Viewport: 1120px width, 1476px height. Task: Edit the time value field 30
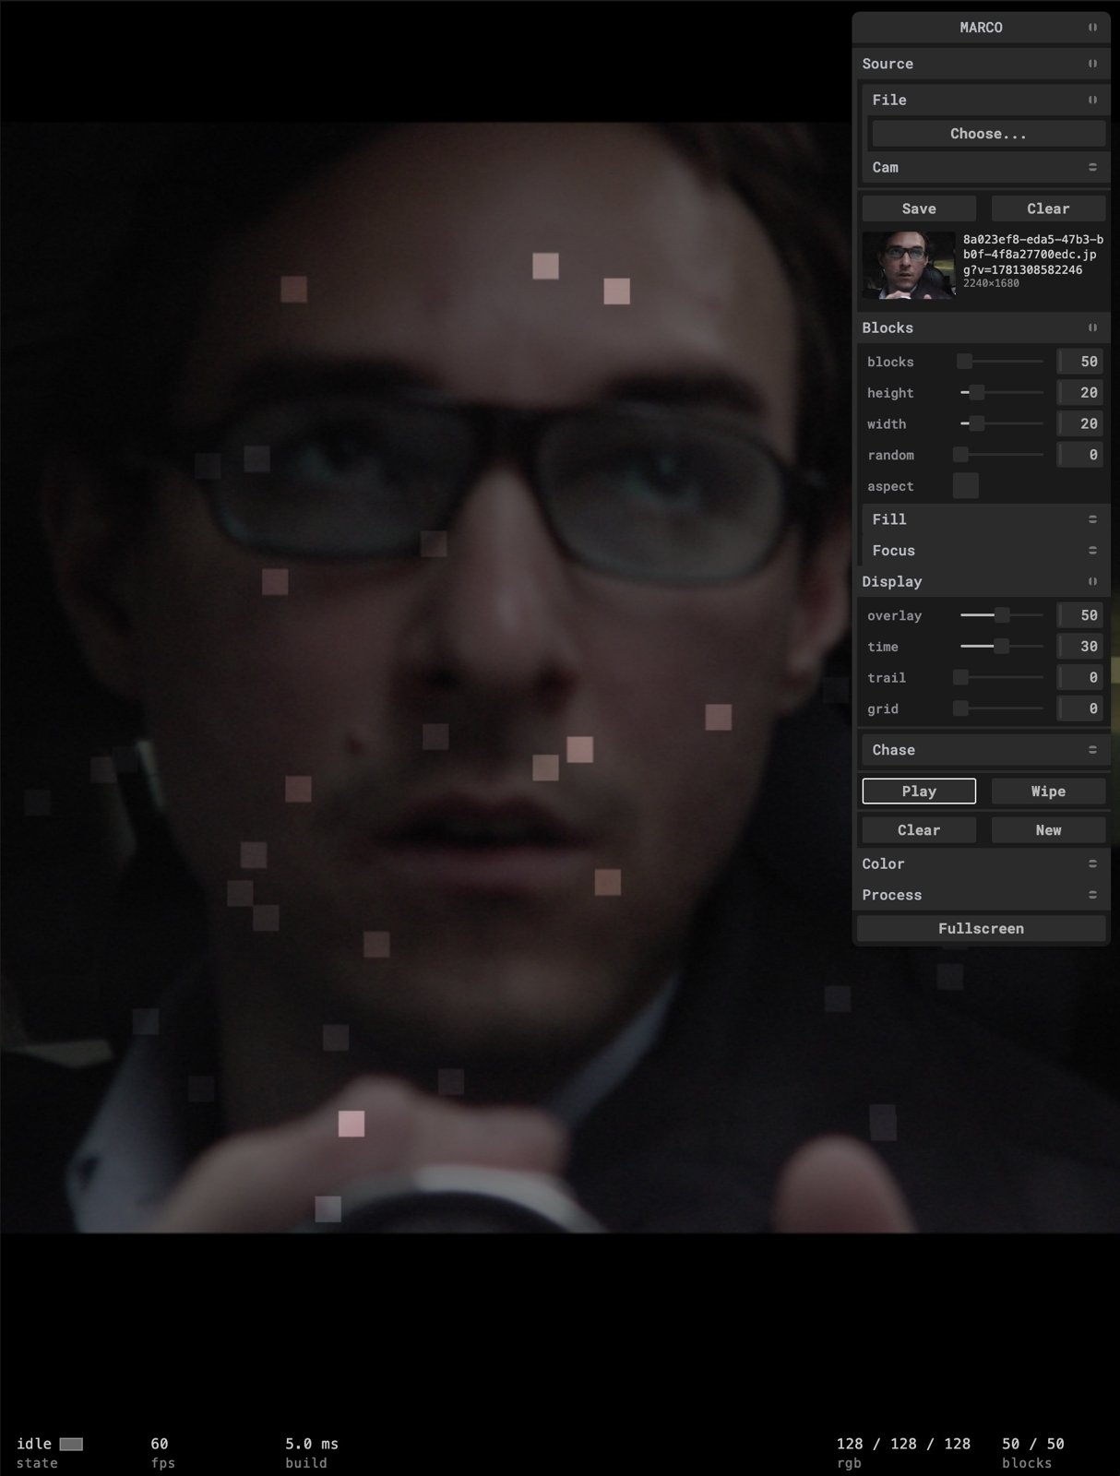tap(1080, 647)
